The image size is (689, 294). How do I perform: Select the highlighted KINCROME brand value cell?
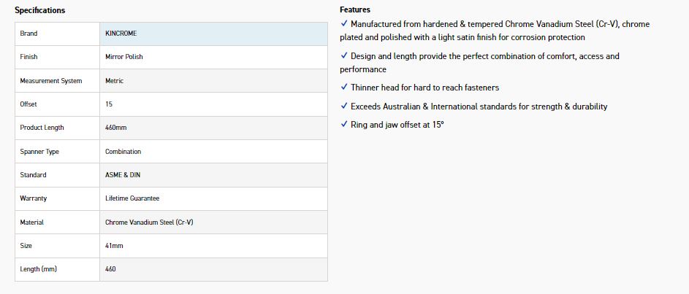click(x=213, y=34)
